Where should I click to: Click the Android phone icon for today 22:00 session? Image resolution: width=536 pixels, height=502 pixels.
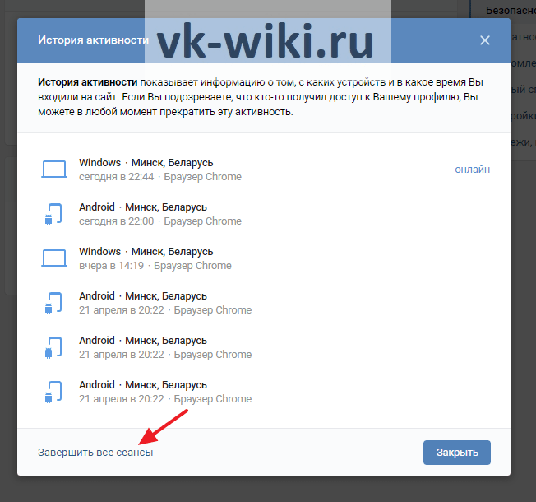click(53, 214)
